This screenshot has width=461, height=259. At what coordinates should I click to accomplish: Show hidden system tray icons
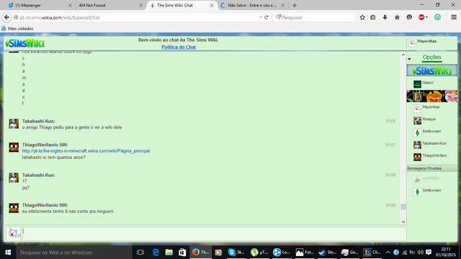point(388,253)
